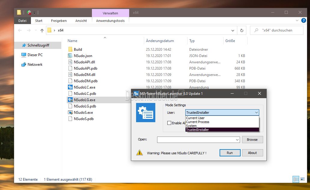Image resolution: width=310 pixels, height=190 pixels.
Task: Click x64 in the address bar
Action: coord(60,30)
